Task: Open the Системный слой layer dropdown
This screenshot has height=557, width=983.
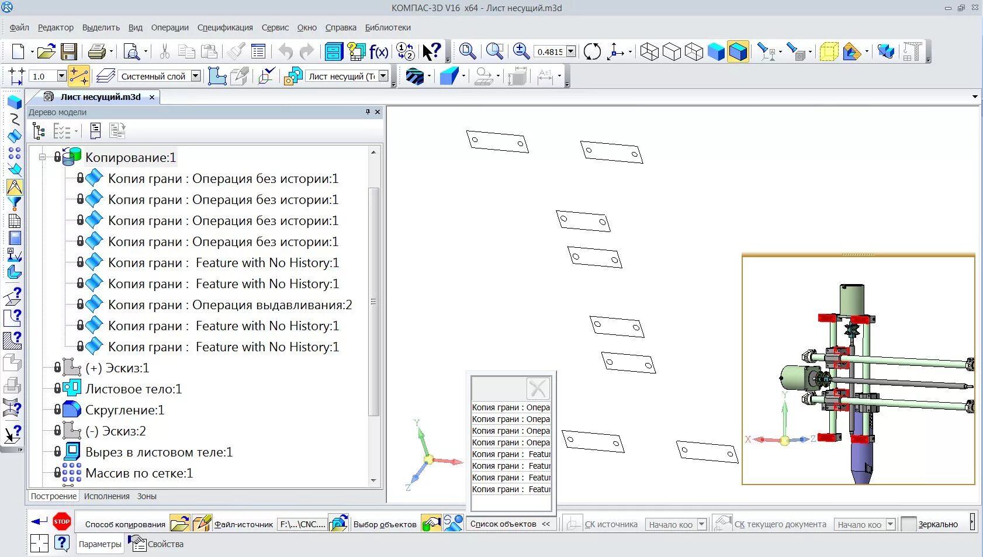Action: (196, 76)
